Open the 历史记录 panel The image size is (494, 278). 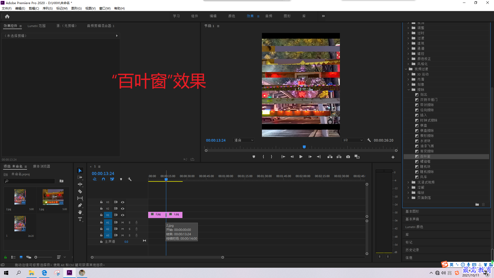412,250
